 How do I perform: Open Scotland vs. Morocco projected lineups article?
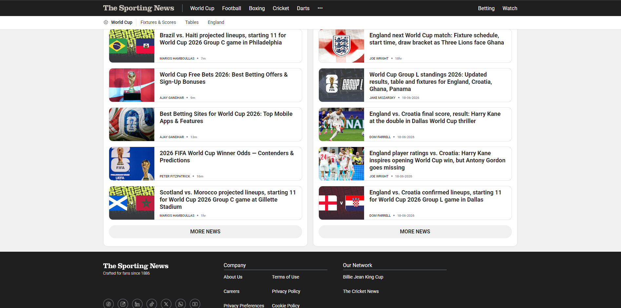pyautogui.click(x=228, y=200)
